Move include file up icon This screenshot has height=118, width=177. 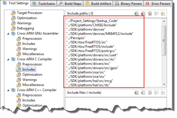pyautogui.click(x=156, y=93)
